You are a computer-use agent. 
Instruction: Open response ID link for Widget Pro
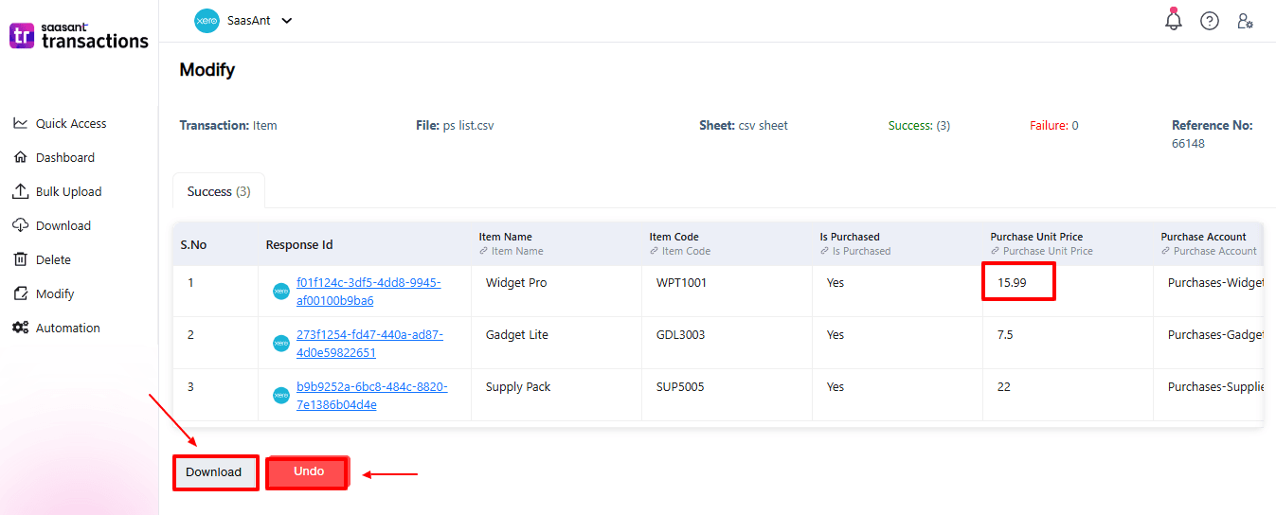[x=368, y=292]
